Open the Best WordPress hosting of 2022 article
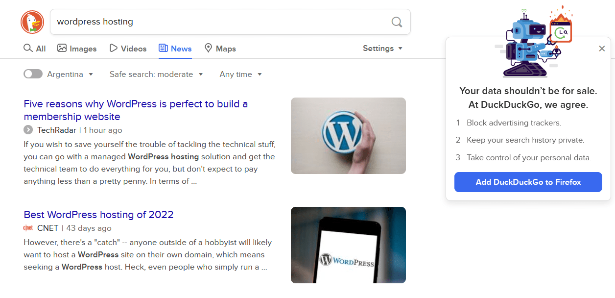The height and width of the screenshot is (298, 615). tap(98, 215)
